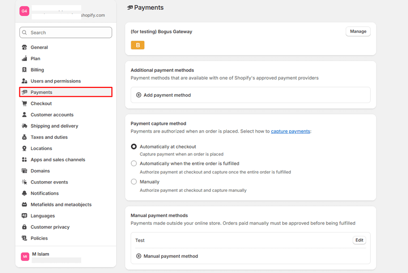The height and width of the screenshot is (273, 408).
Task: Click the Domains icon
Action: (24, 171)
